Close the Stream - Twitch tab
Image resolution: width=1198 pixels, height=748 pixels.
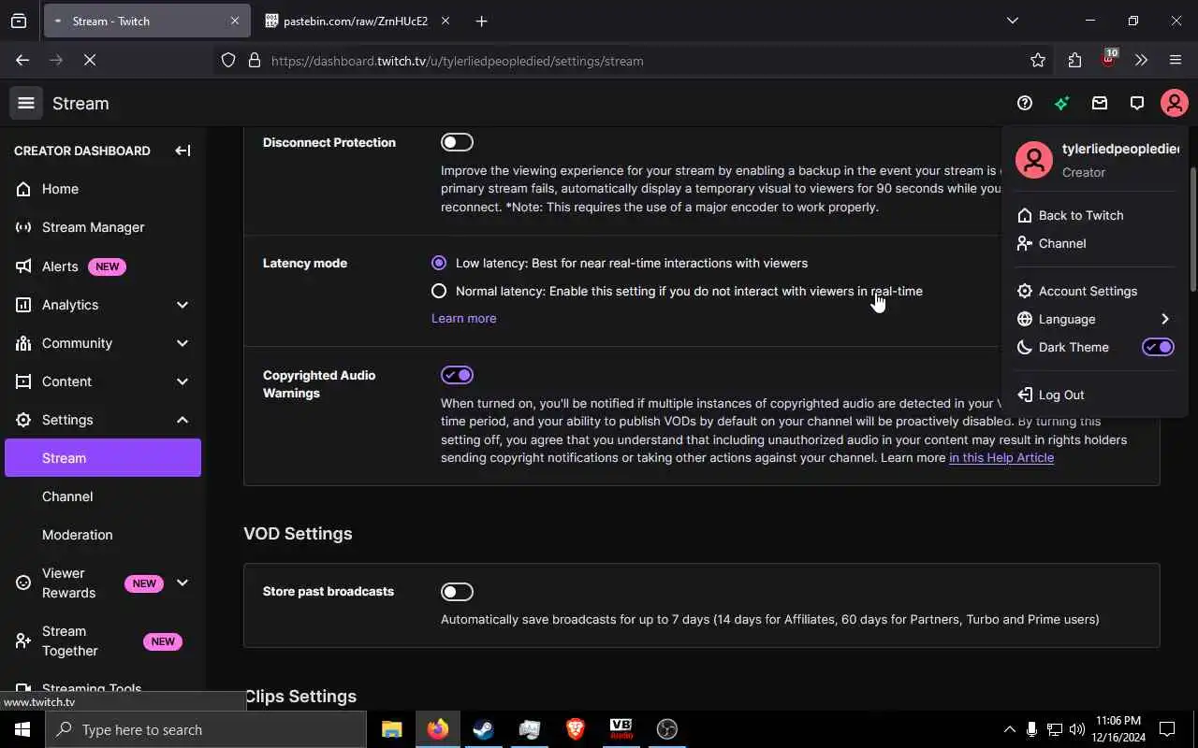tap(235, 21)
